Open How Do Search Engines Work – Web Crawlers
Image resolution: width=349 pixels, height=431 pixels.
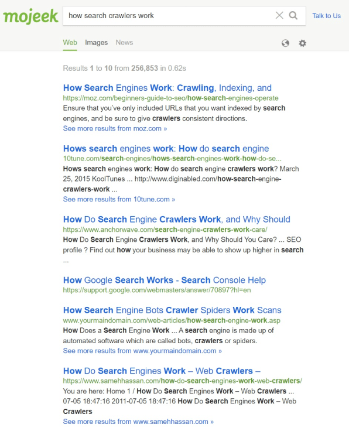click(x=162, y=371)
